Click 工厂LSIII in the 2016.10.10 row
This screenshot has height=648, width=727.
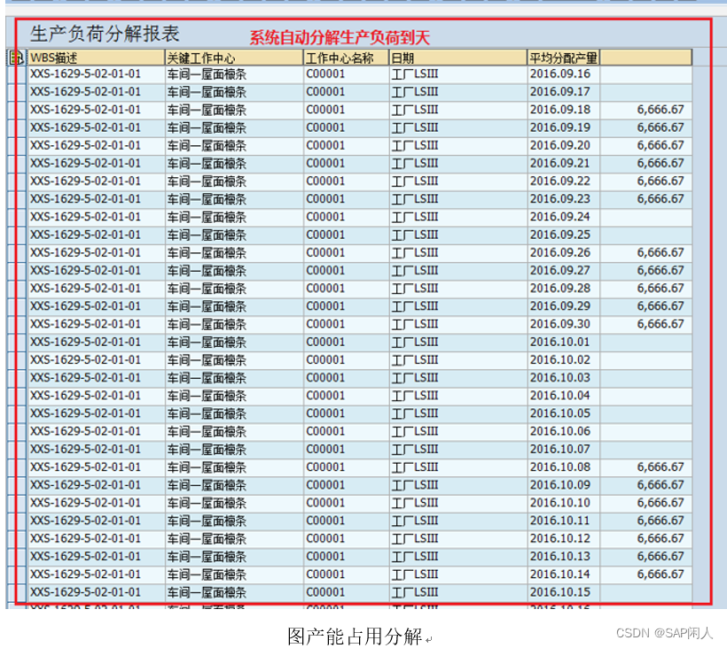click(x=415, y=503)
